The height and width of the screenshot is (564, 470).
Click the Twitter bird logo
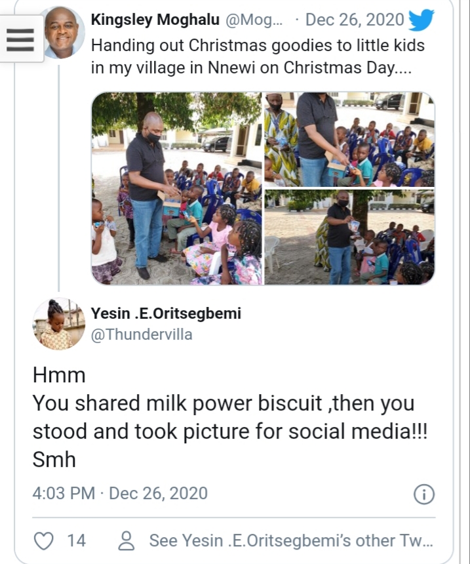pyautogui.click(x=421, y=20)
